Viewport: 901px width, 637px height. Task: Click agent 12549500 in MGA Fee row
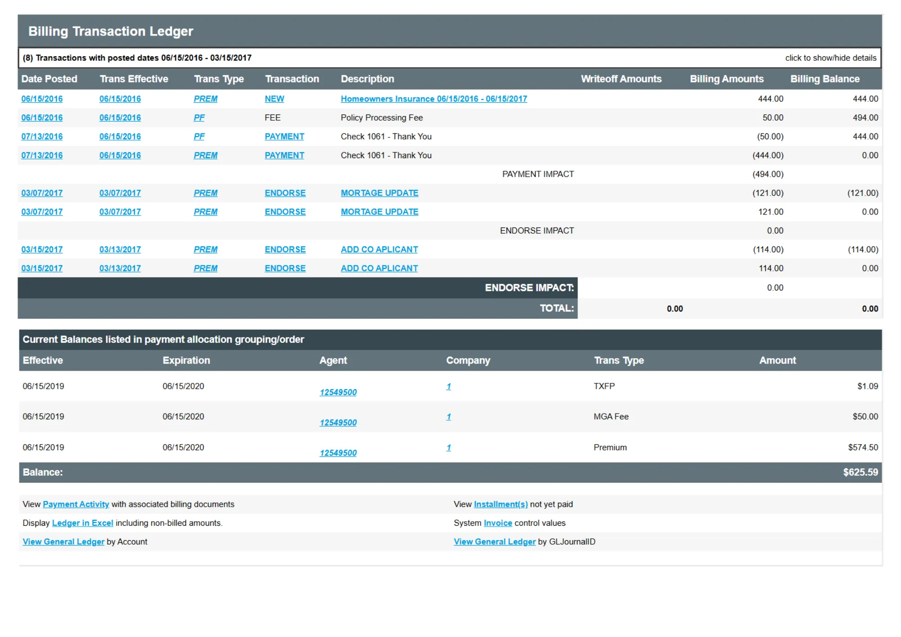coord(338,423)
